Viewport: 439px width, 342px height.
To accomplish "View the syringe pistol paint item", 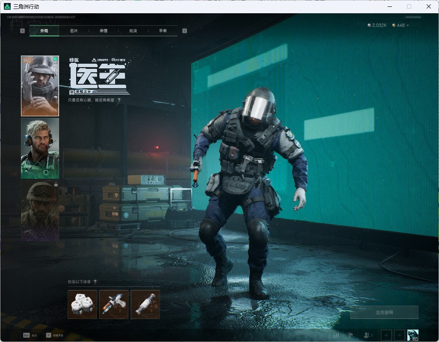I will [114, 304].
